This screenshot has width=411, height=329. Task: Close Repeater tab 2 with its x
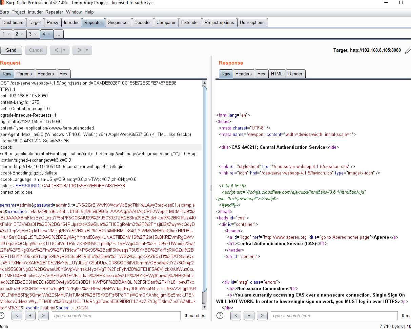[22, 34]
